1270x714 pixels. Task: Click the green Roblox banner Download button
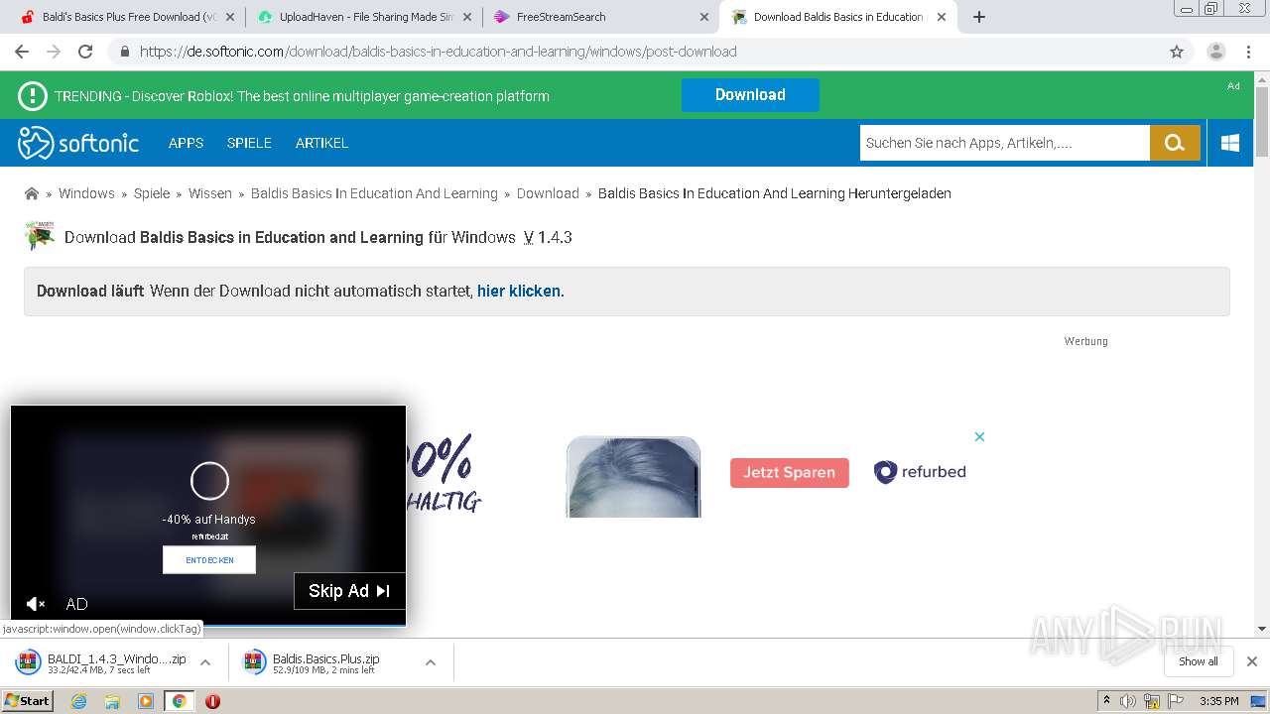click(750, 95)
